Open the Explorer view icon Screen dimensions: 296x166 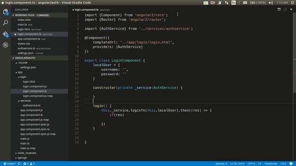click(6, 12)
